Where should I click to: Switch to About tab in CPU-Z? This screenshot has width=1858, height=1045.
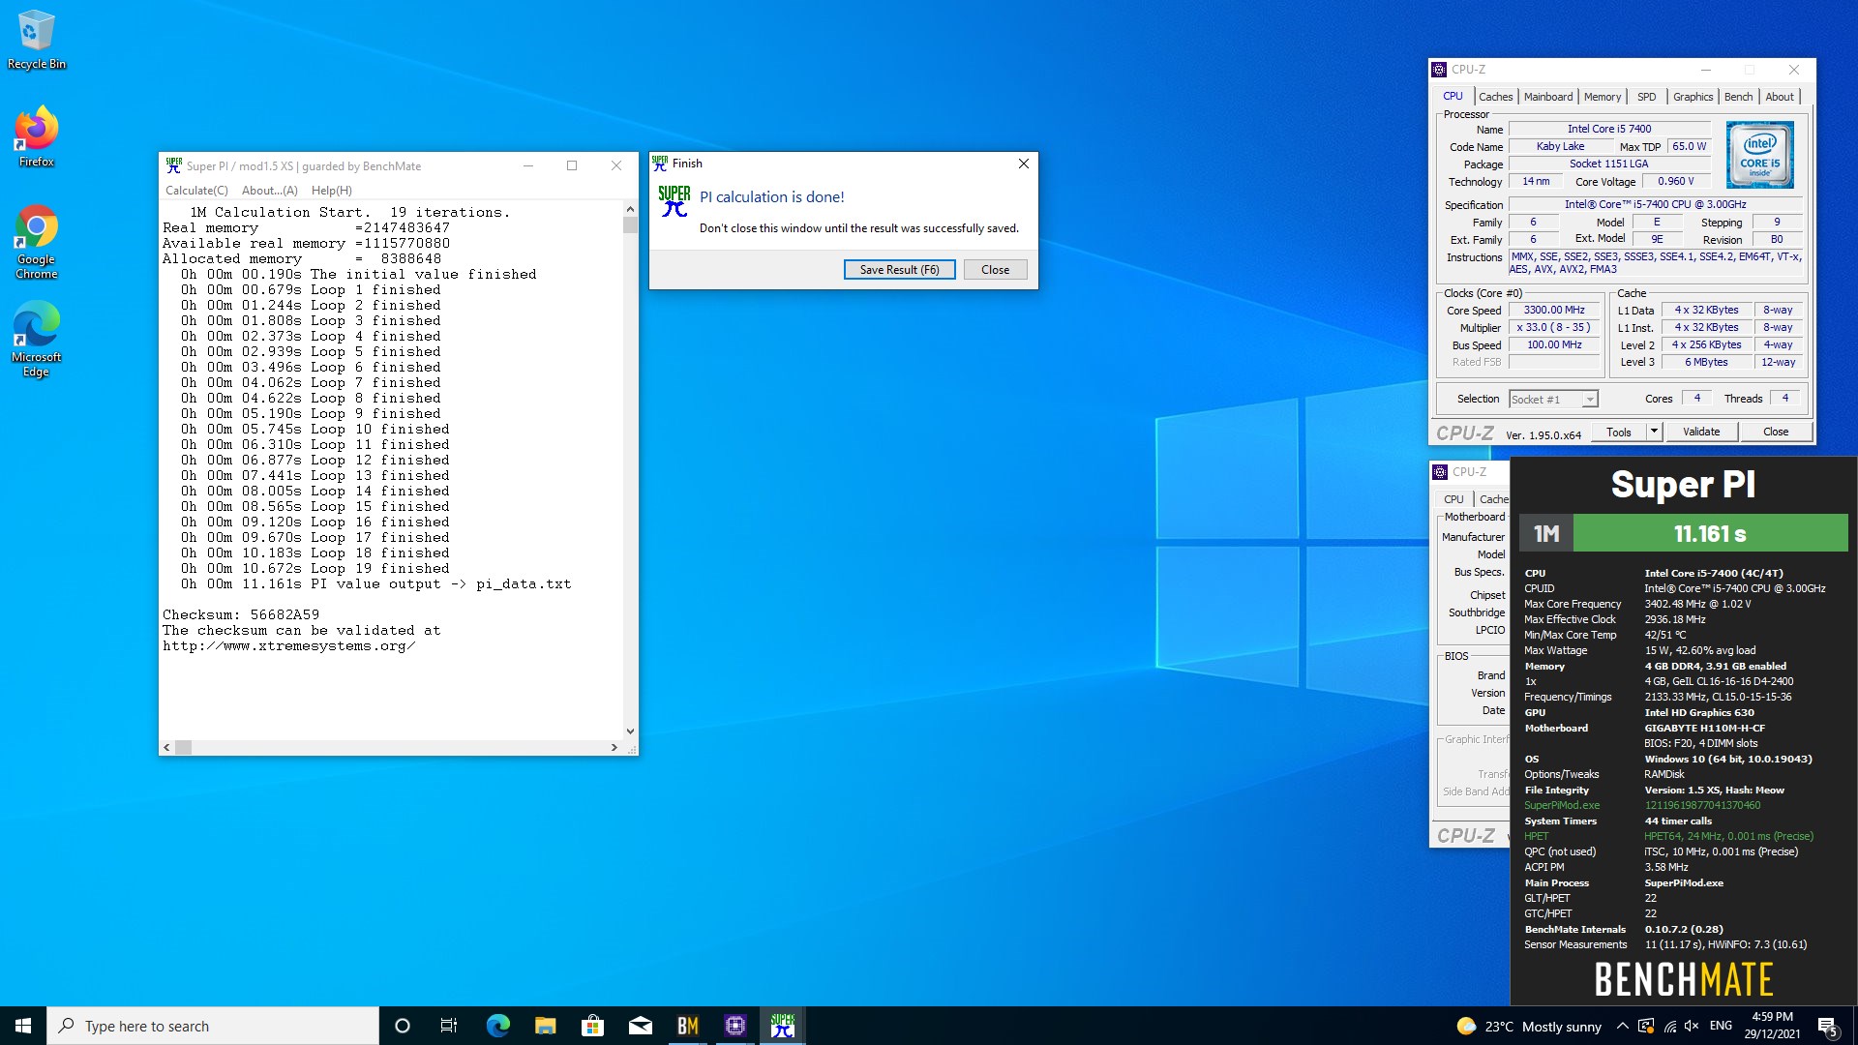[1779, 97]
